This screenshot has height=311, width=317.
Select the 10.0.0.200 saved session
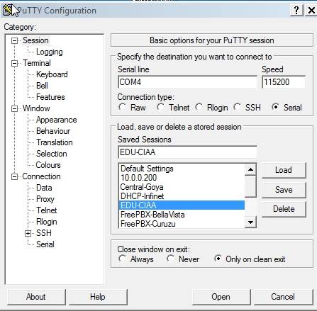182,178
